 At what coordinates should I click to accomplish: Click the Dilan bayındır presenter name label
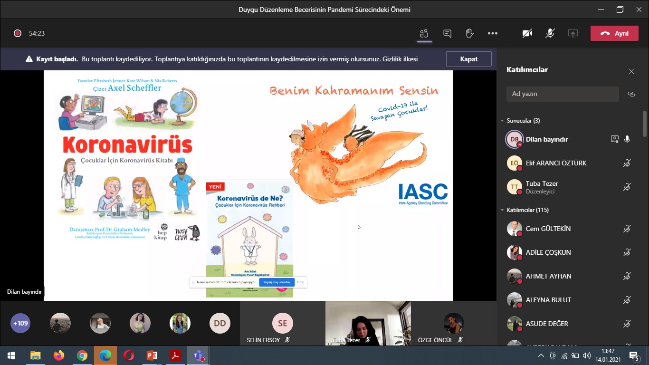click(25, 292)
